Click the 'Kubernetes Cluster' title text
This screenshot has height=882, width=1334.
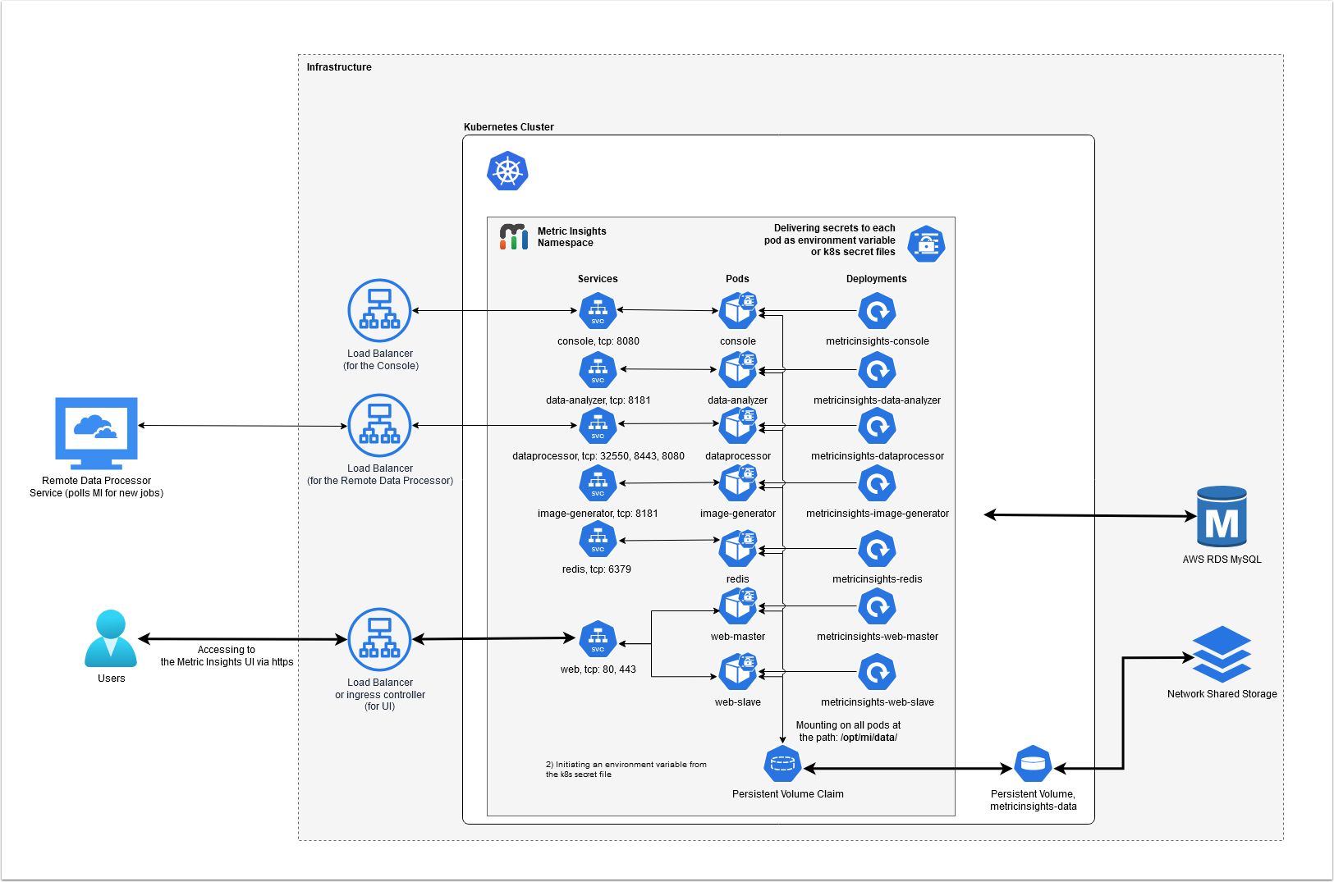tap(509, 127)
